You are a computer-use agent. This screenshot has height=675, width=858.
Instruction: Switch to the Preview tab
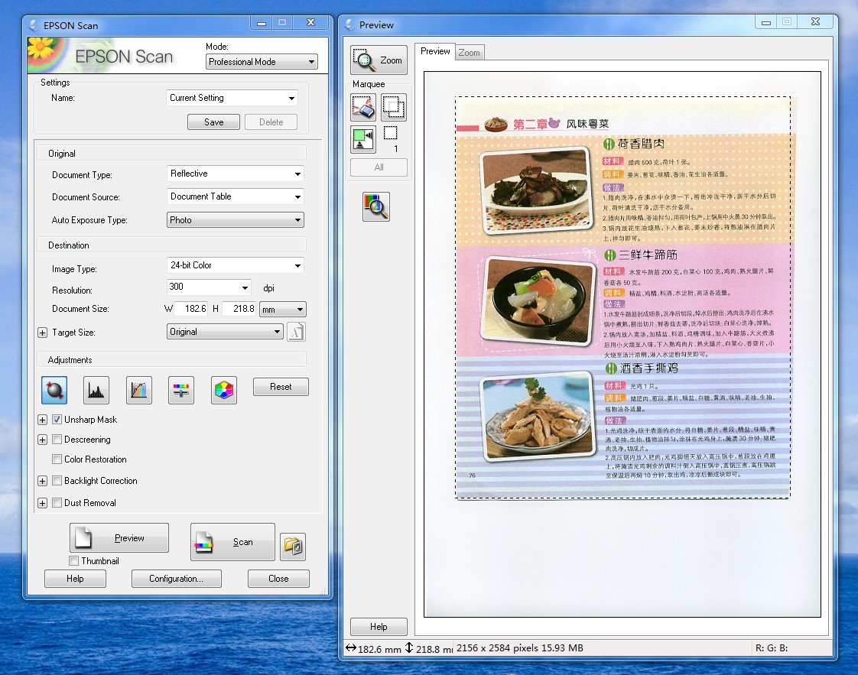click(x=435, y=51)
